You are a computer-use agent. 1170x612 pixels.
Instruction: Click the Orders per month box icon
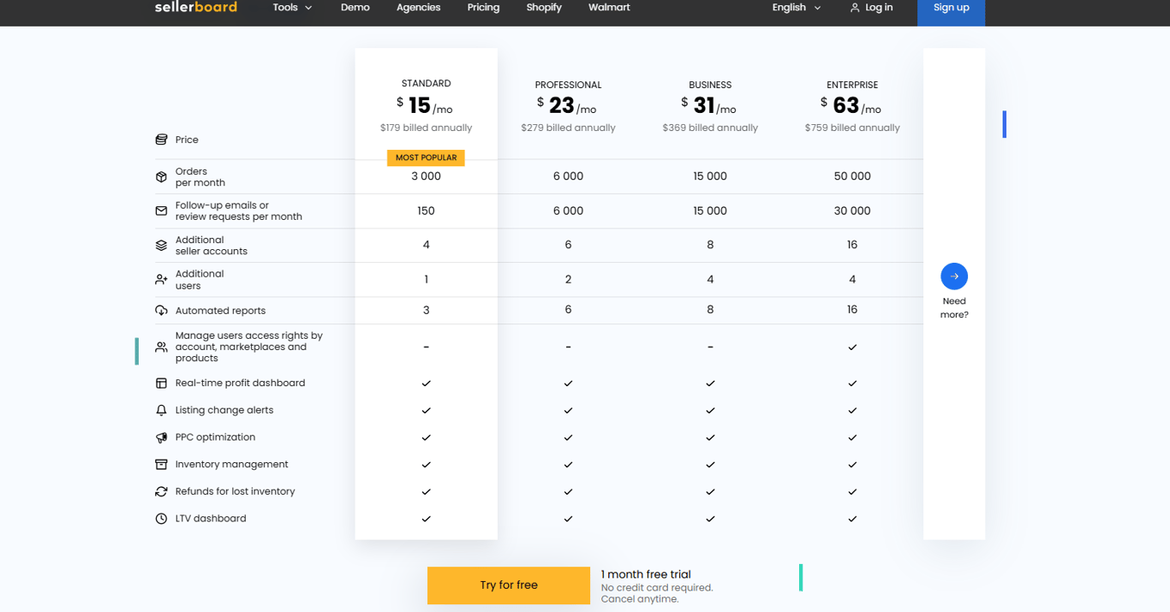[161, 177]
